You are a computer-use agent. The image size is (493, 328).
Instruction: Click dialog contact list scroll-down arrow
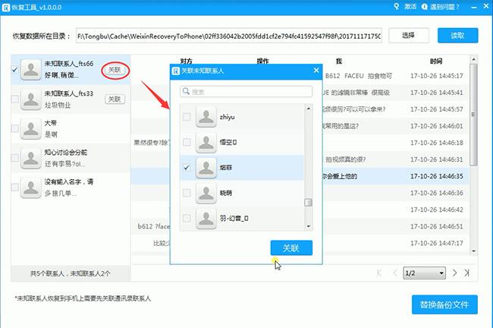click(x=309, y=226)
